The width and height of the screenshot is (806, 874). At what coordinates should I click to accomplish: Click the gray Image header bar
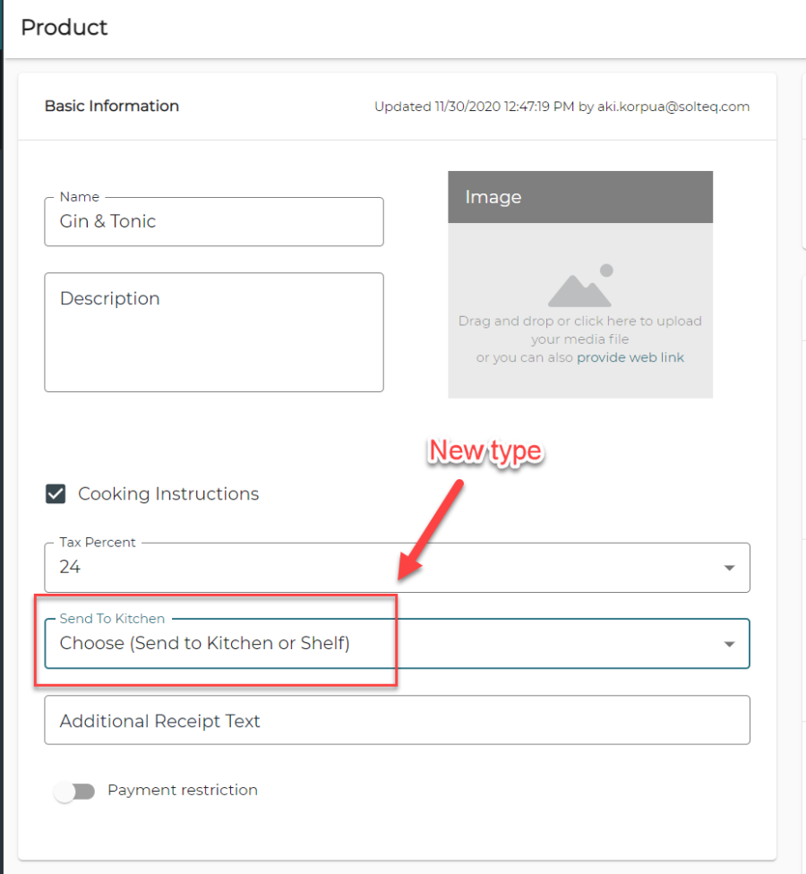[579, 197]
